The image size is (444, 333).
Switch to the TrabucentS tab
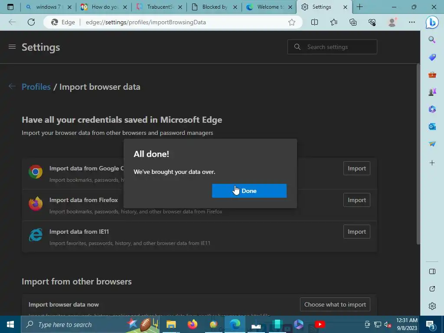coord(159,7)
